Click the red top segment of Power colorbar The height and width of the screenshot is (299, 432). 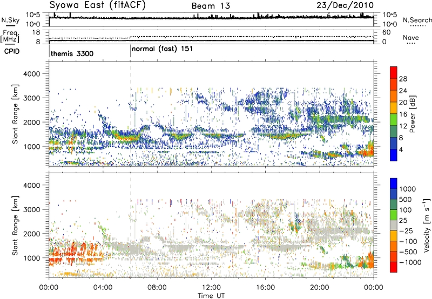pyautogui.click(x=394, y=72)
